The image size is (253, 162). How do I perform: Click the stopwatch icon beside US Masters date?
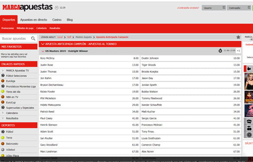pos(220,51)
